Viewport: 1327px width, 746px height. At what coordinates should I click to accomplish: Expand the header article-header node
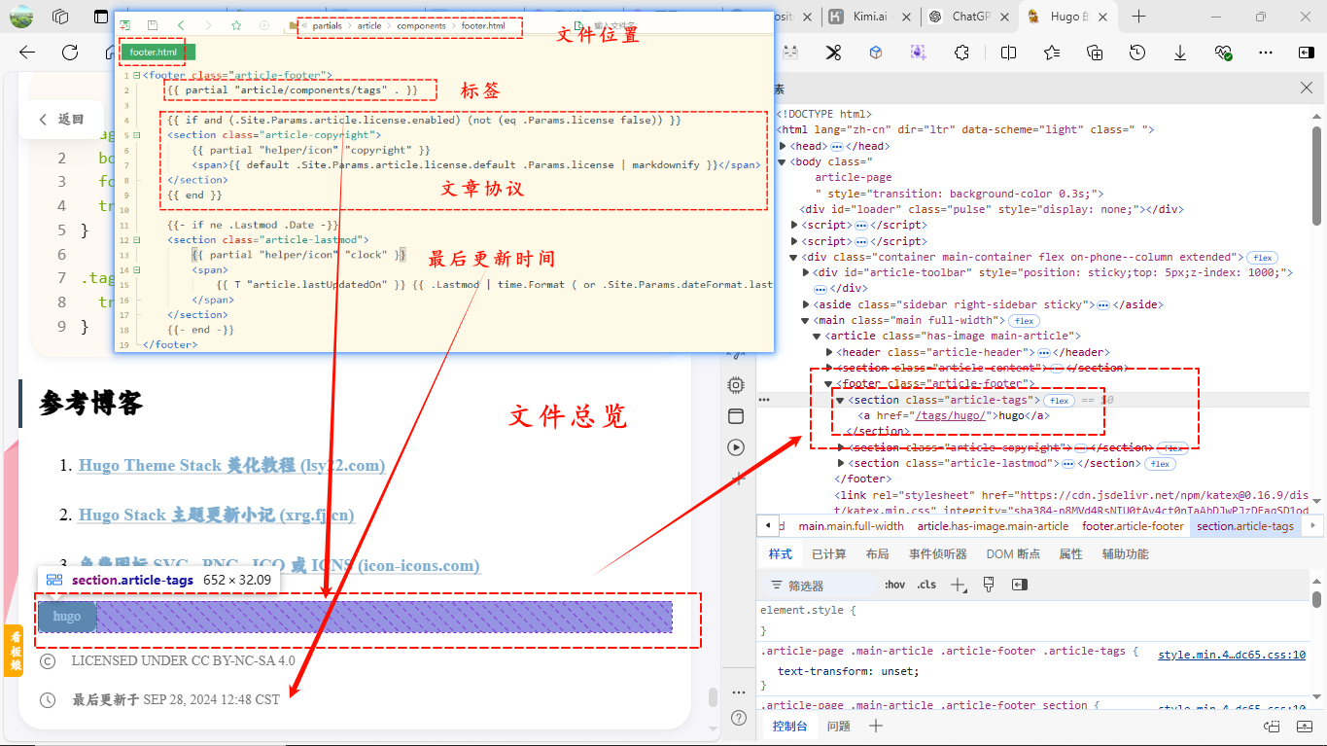pyautogui.click(x=829, y=352)
